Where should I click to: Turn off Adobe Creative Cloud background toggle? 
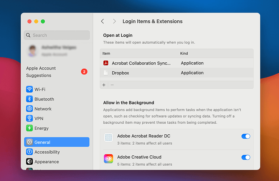pos(246,157)
